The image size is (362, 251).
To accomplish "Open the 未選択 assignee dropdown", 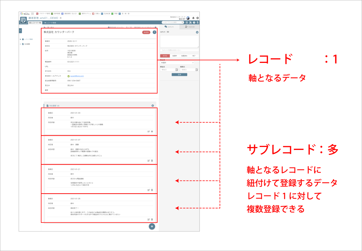I will 177,63.
